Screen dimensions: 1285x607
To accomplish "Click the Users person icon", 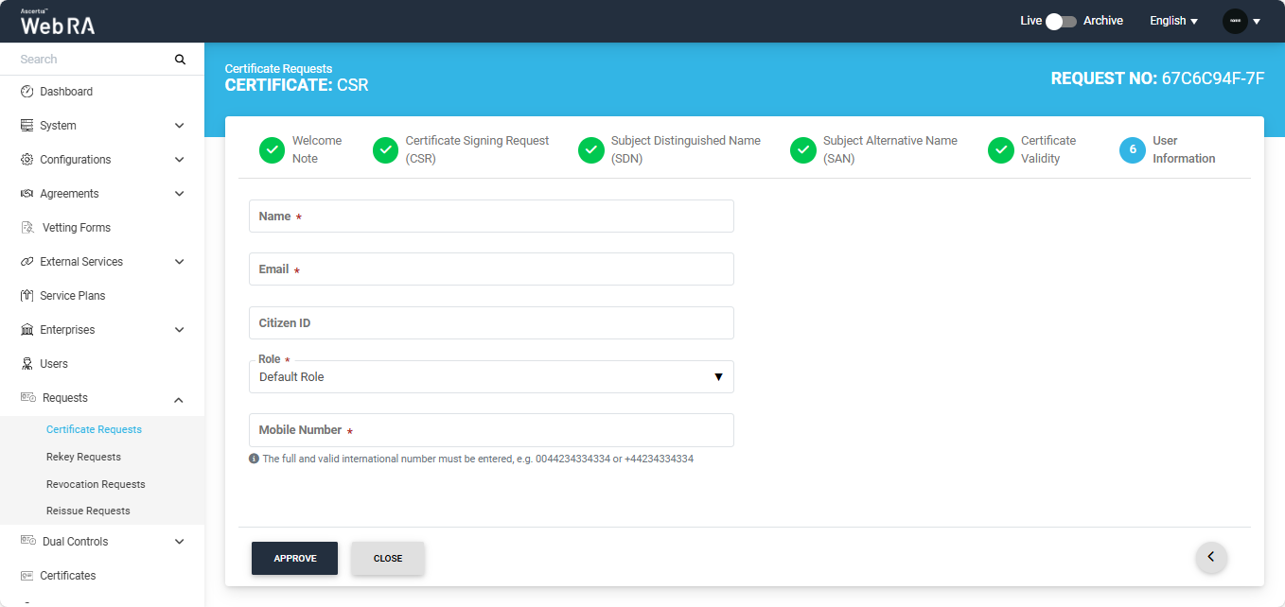I will 27,364.
